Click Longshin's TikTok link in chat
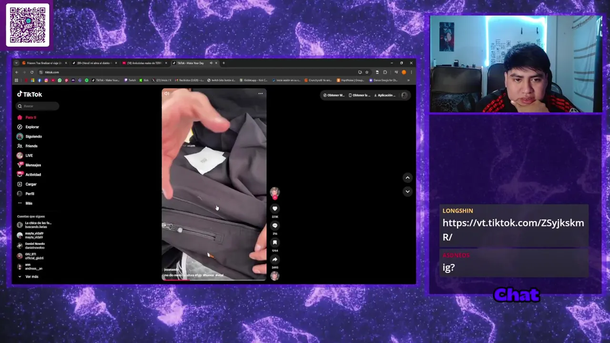This screenshot has height=343, width=610. click(x=513, y=230)
